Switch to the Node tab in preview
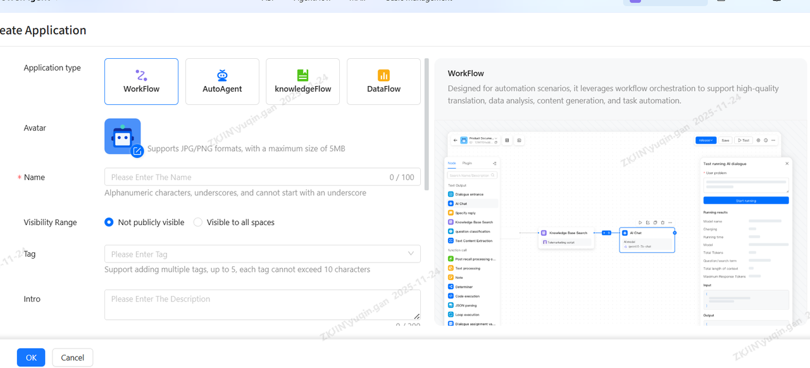 coord(452,163)
